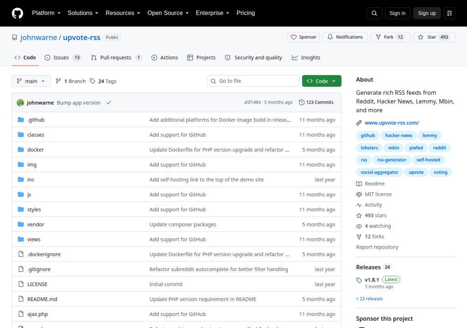This screenshot has height=328, width=467.
Task: Switch to the Pull requests tab
Action: [116, 57]
